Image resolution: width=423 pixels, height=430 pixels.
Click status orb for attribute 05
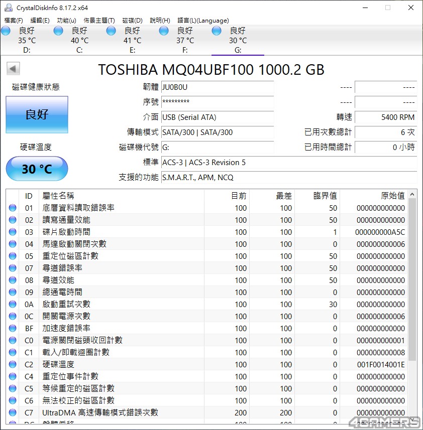tap(13, 256)
